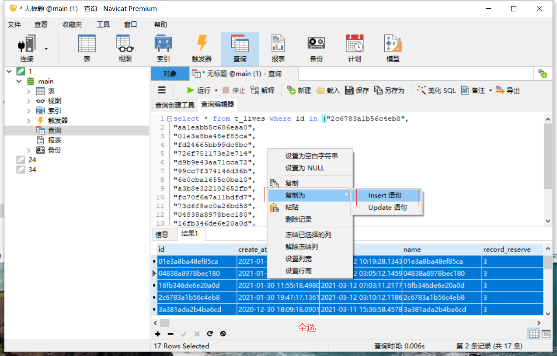Viewport: 557px width, 356px height.
Task: Export results with 导出 button
Action: pyautogui.click(x=508, y=90)
